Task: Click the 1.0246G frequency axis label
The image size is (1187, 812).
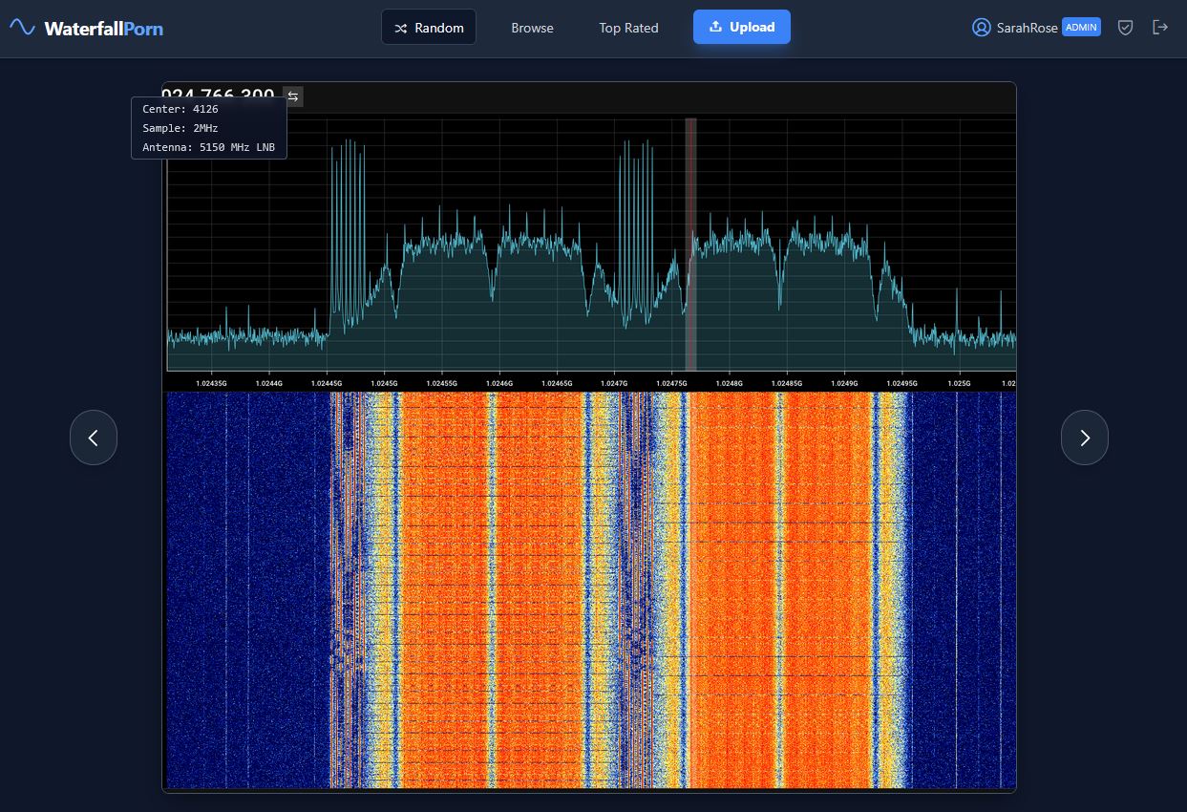Action: pyautogui.click(x=498, y=383)
